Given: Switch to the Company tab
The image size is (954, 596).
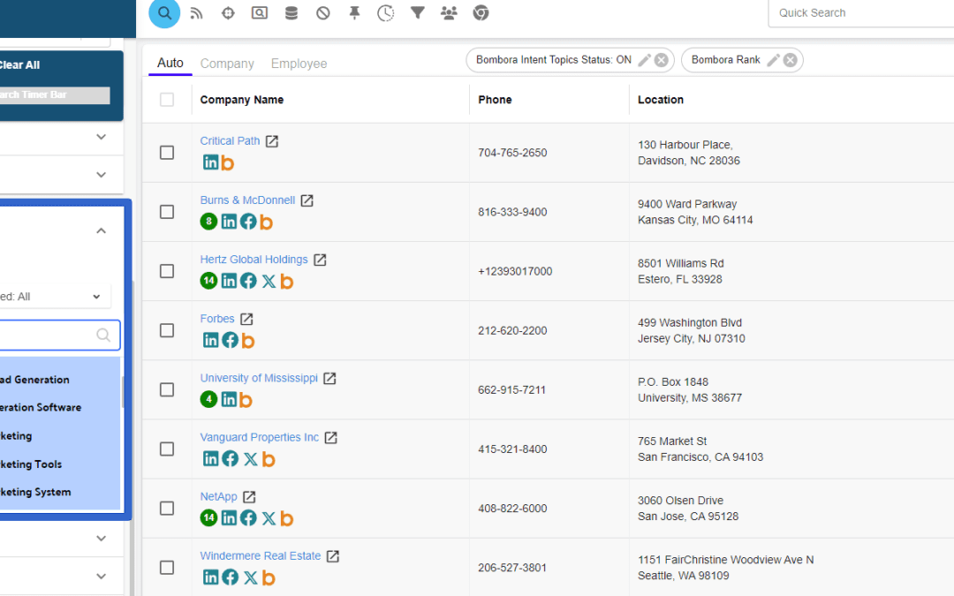Looking at the screenshot, I should point(227,64).
